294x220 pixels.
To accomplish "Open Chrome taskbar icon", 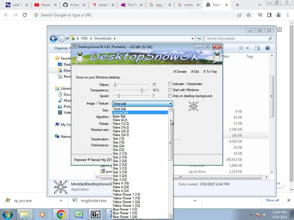I will pyautogui.click(x=61, y=214).
